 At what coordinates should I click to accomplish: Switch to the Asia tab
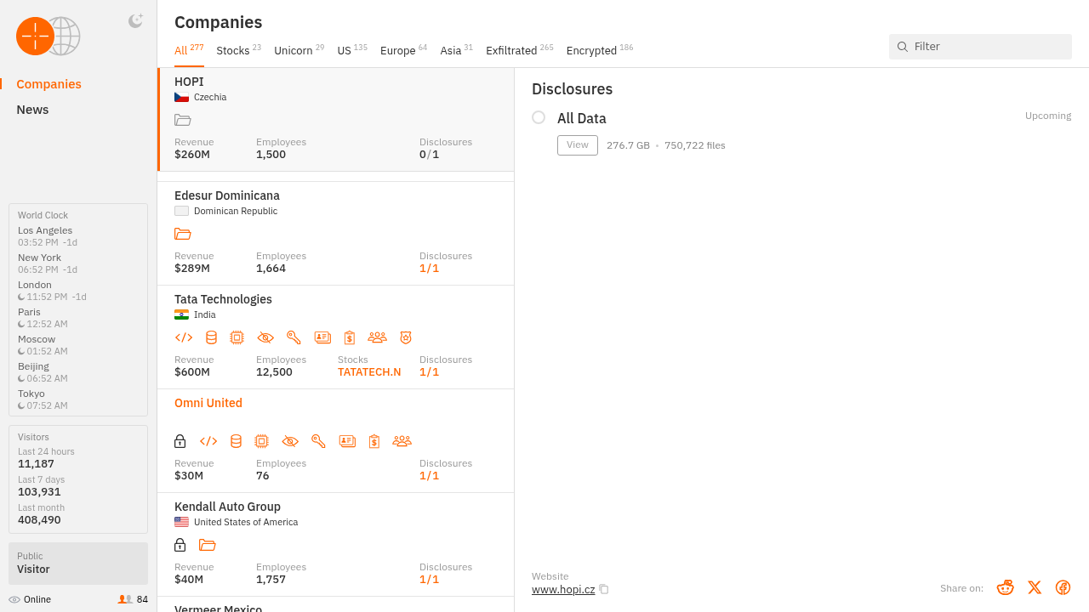[x=457, y=50]
